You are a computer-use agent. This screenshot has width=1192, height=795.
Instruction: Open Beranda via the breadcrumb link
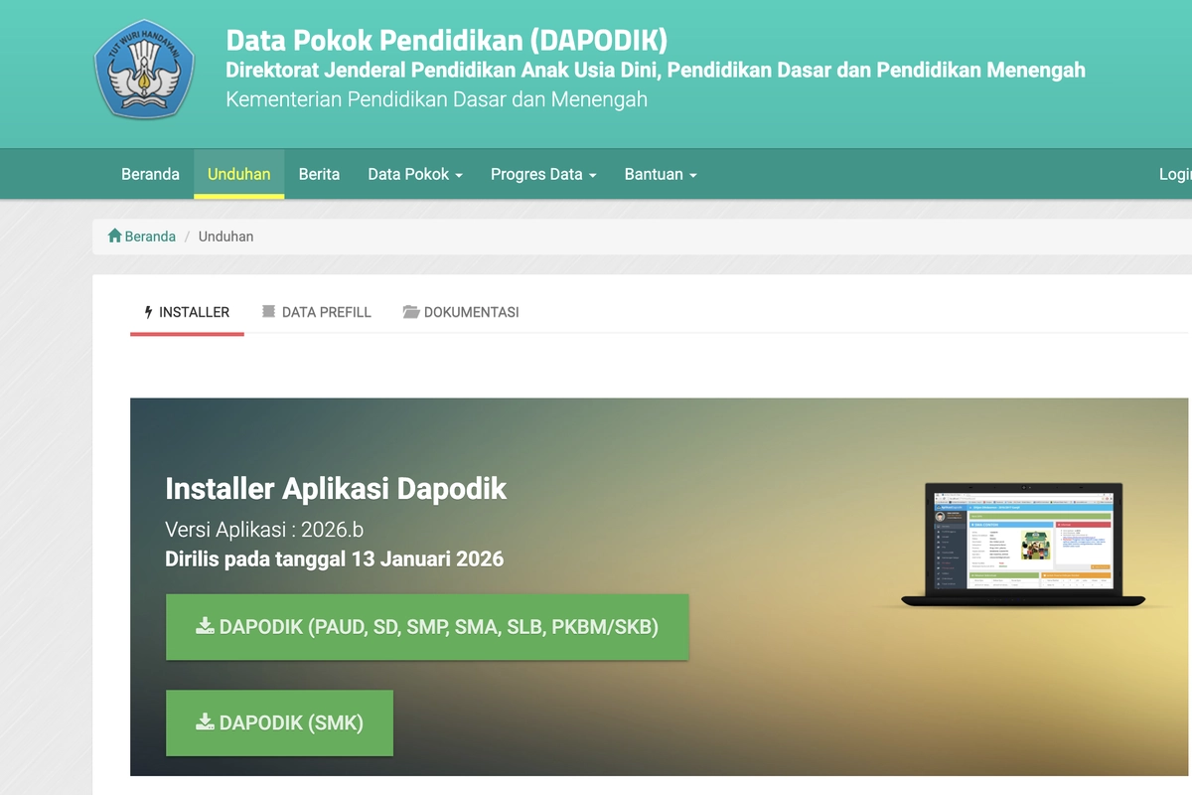coord(147,237)
